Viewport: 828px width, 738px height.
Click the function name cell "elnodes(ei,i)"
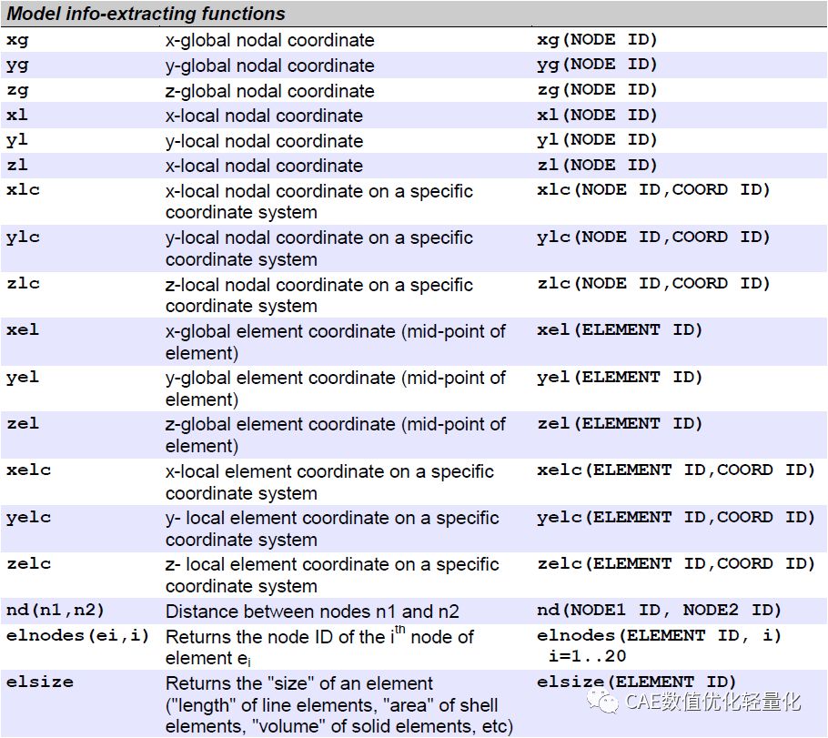(x=77, y=635)
